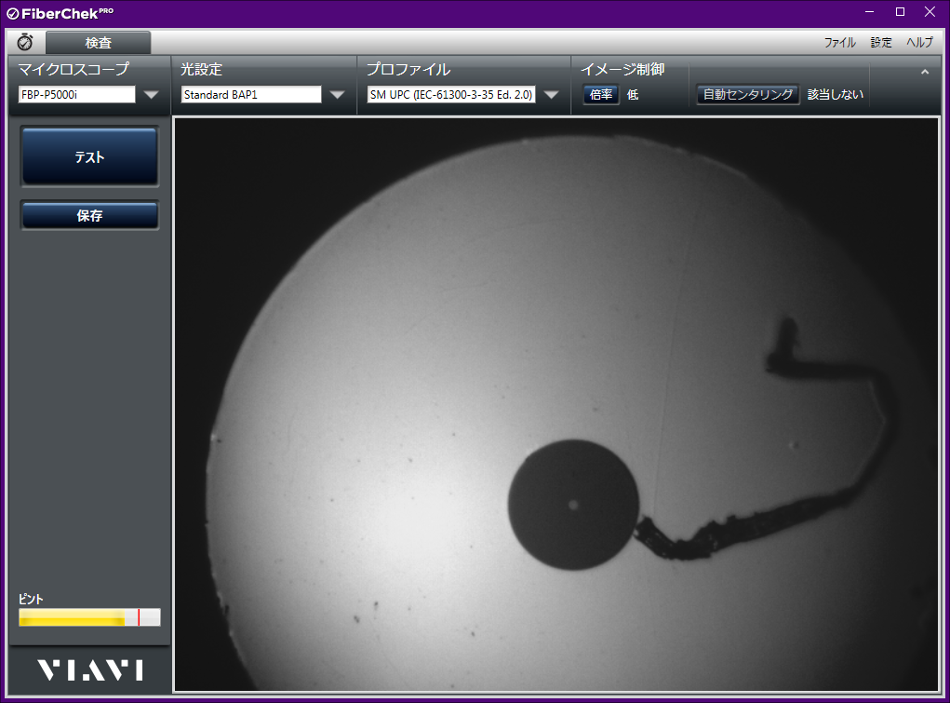Close the FiberChek window
The height and width of the screenshot is (703, 950).
[x=930, y=12]
